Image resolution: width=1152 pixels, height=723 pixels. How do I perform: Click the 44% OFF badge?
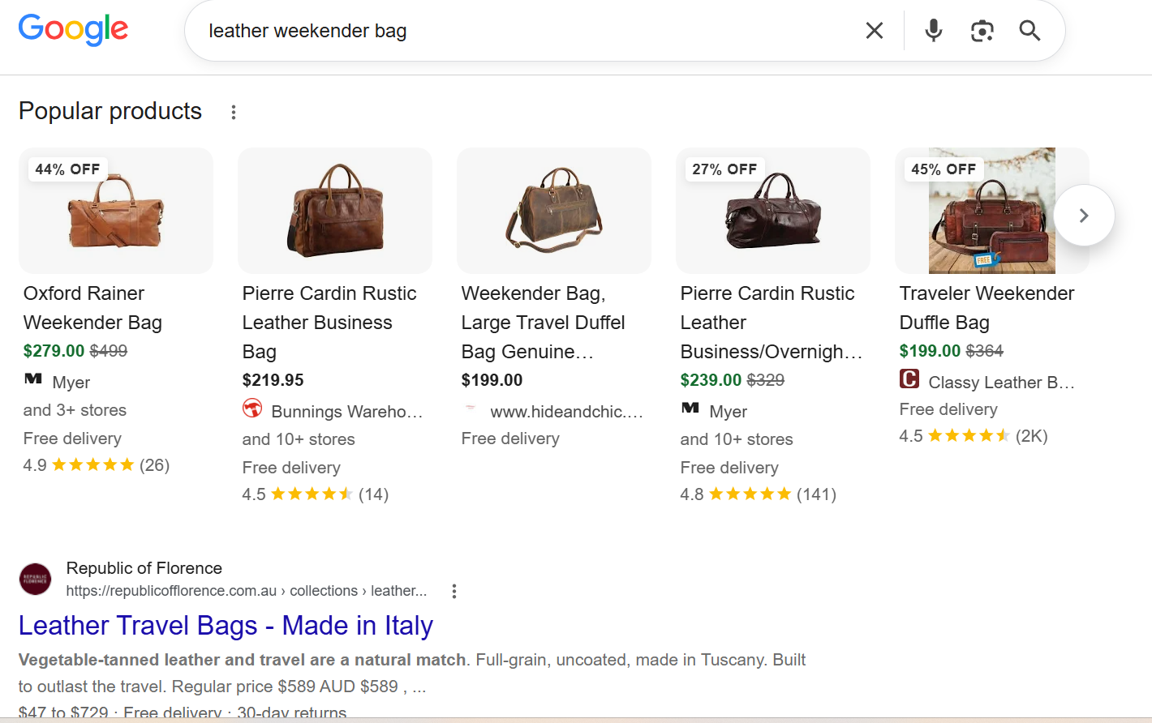tap(67, 169)
